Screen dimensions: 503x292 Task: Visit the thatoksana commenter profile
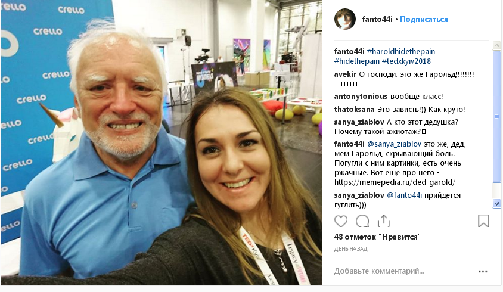(354, 110)
